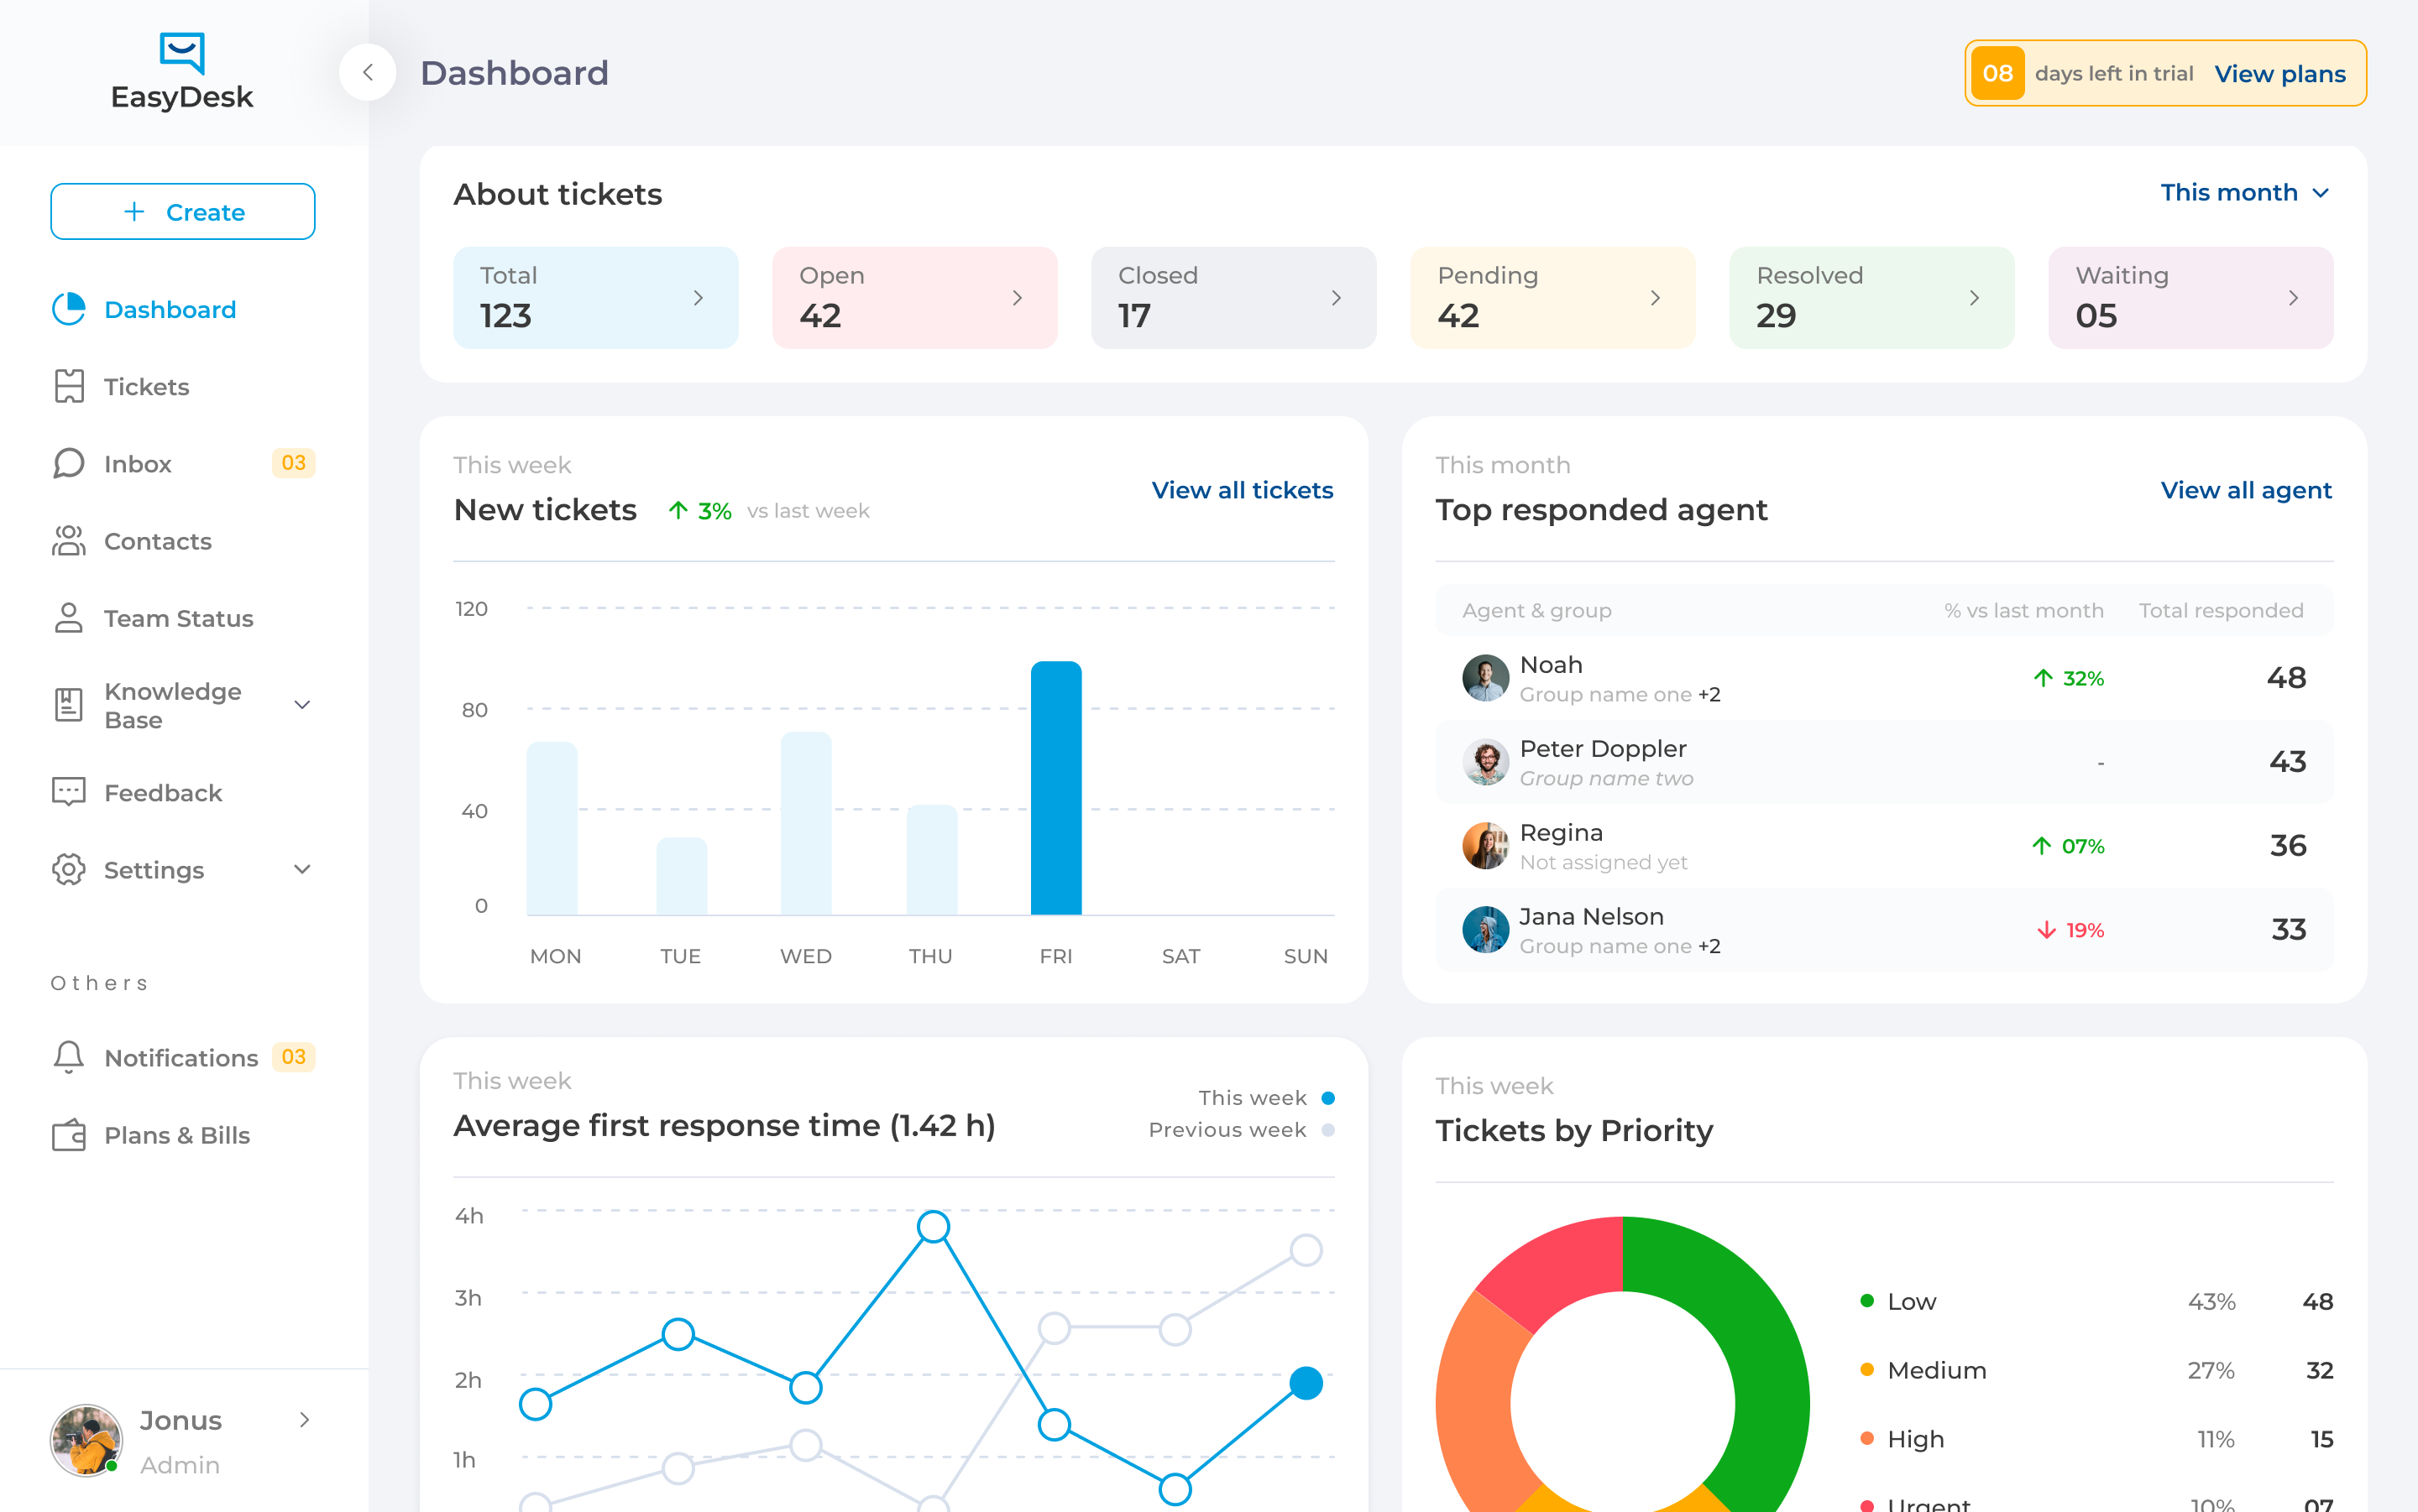Click the Plans & Bills wallet icon

(x=68, y=1135)
